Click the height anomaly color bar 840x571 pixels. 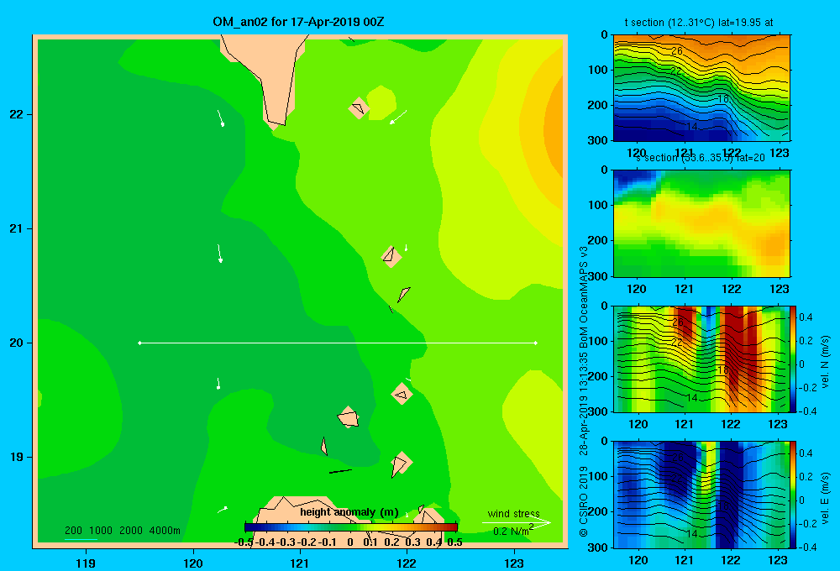(351, 527)
